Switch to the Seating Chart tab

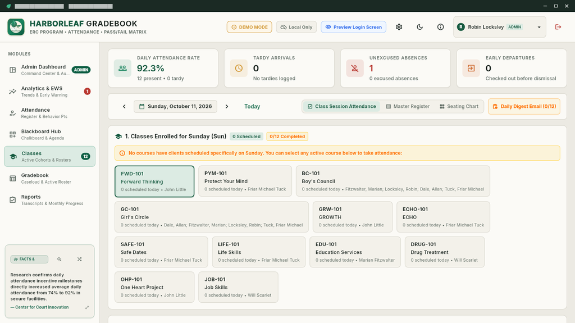click(x=459, y=106)
